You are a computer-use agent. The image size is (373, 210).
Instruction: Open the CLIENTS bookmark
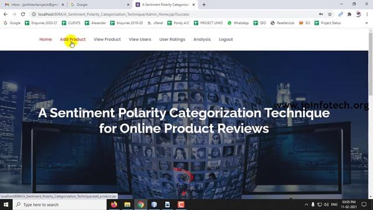(x=71, y=23)
